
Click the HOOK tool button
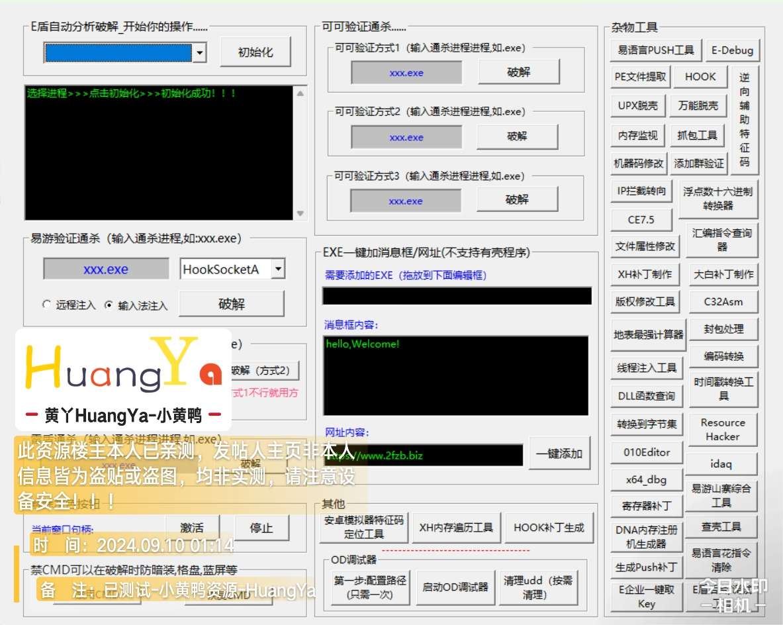(700, 77)
